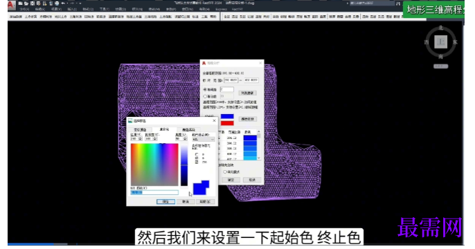
Task: Click the 西 compass label on ViewCube
Action: (427, 42)
